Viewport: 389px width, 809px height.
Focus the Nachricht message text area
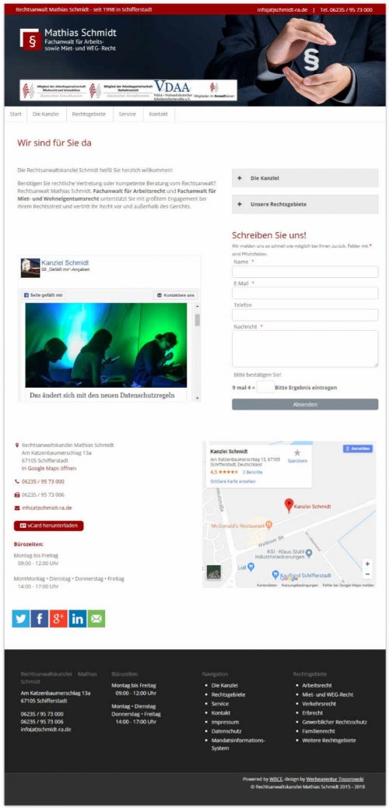coord(305,348)
